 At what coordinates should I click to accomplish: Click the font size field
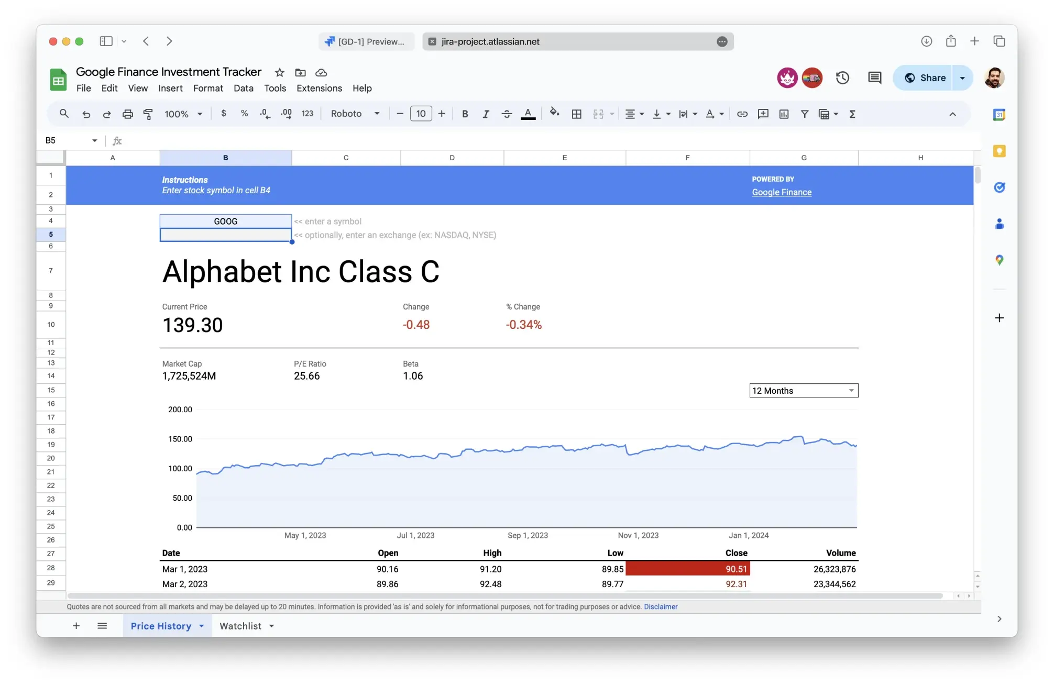point(421,114)
